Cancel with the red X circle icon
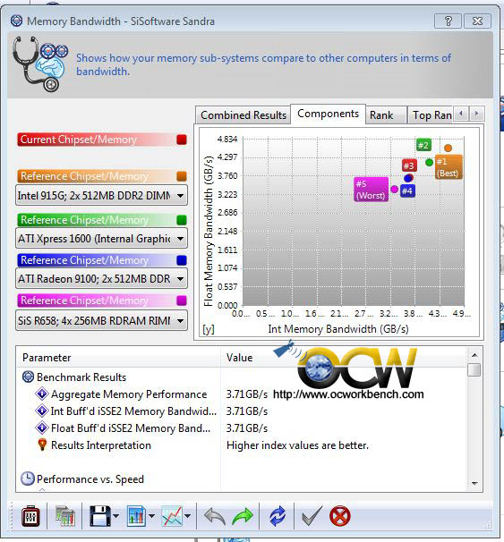 tap(340, 516)
